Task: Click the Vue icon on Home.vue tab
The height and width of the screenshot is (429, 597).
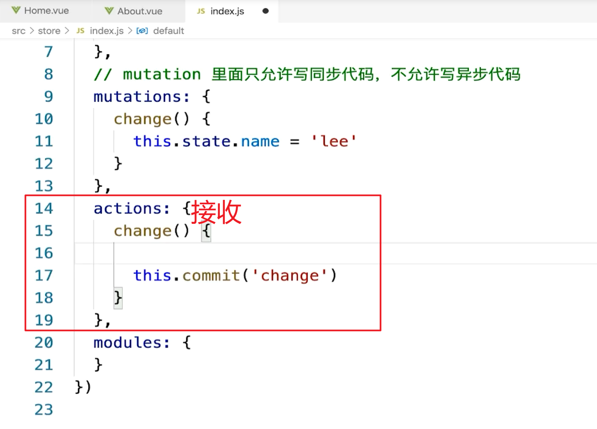Action: (x=16, y=10)
